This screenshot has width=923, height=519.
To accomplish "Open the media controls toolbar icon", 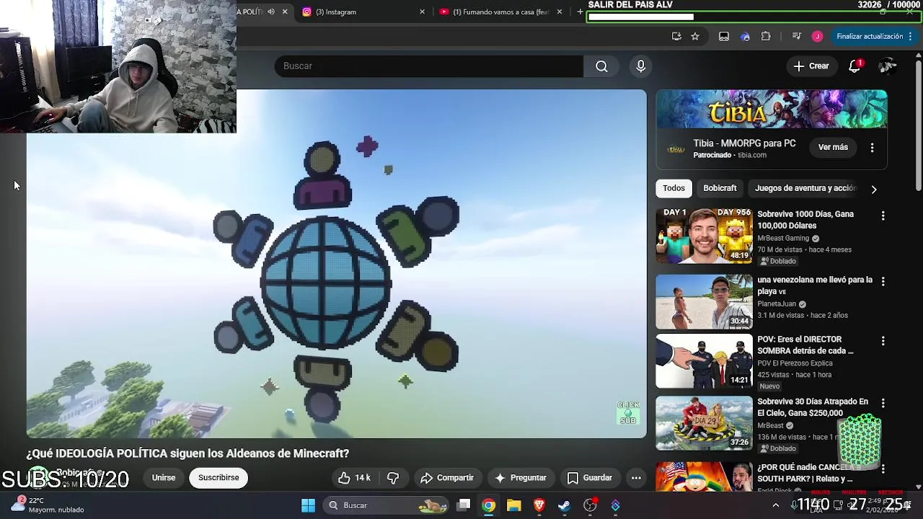I will pyautogui.click(x=797, y=36).
